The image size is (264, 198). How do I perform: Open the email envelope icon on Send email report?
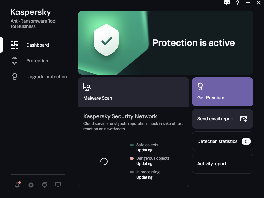[244, 119]
